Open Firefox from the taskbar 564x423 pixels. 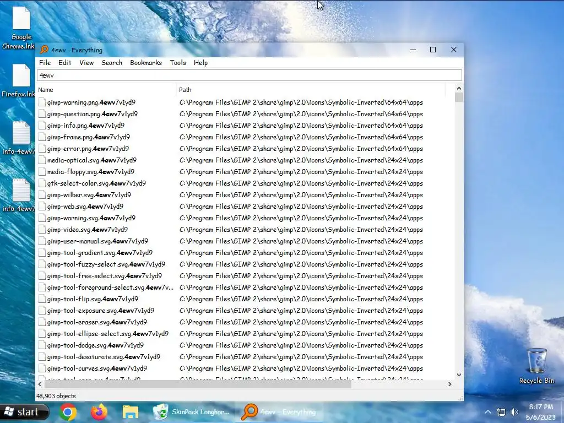[99, 412]
